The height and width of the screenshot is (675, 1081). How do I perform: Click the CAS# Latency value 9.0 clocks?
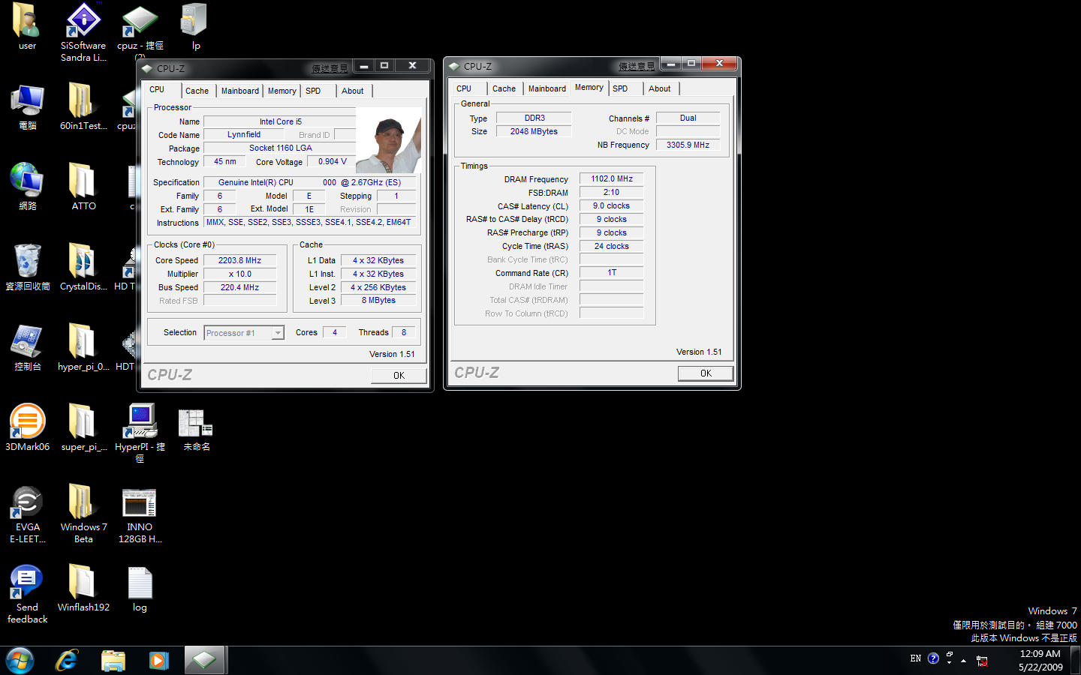[612, 205]
